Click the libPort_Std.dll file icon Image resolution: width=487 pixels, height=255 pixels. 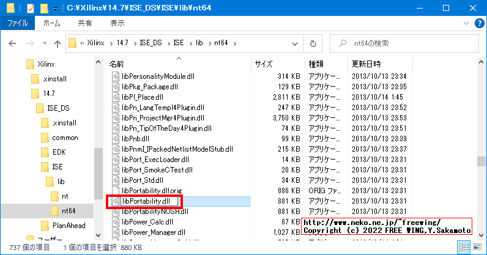pyautogui.click(x=116, y=180)
